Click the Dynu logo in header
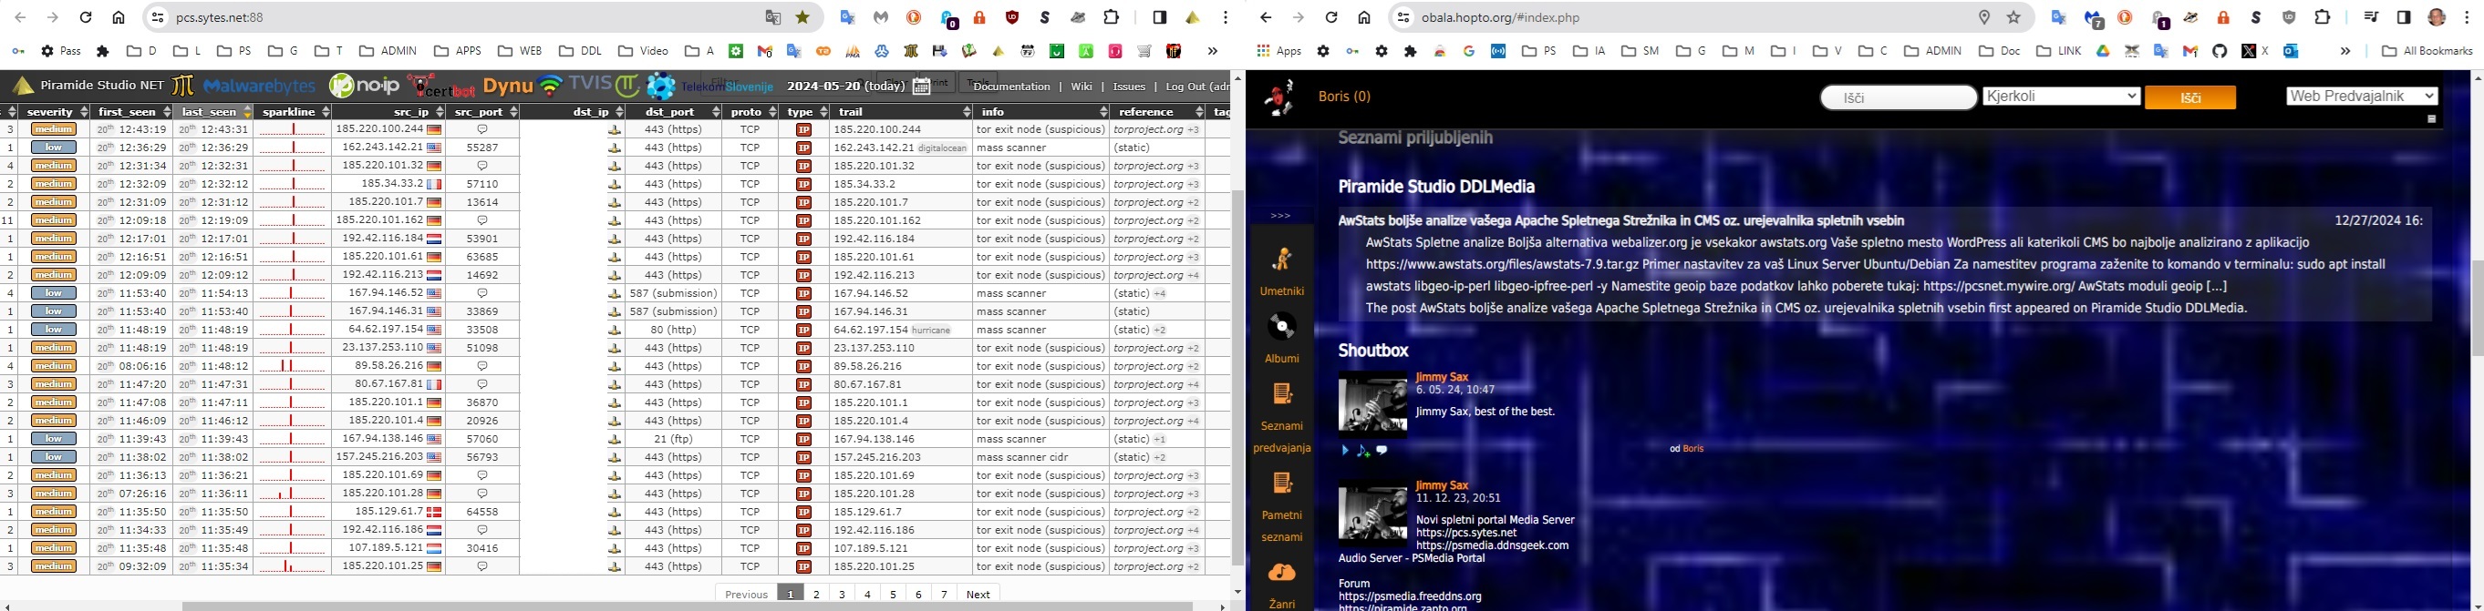Image resolution: width=2484 pixels, height=611 pixels. point(507,86)
